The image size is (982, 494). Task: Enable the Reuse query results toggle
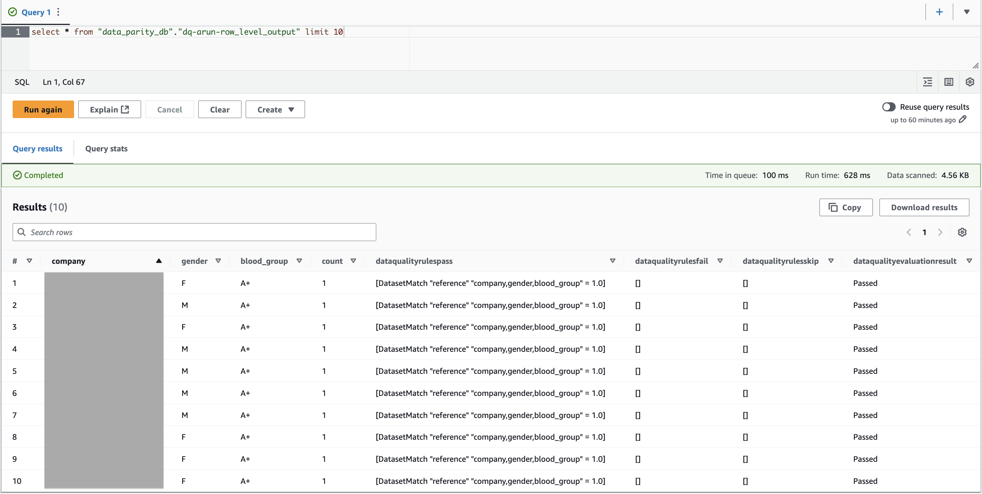click(x=889, y=107)
